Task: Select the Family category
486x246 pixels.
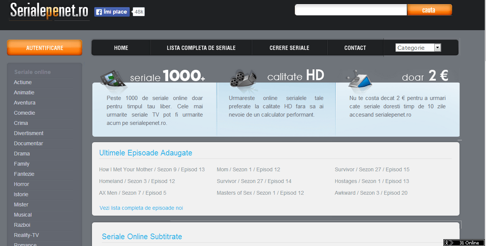Action: pos(21,164)
